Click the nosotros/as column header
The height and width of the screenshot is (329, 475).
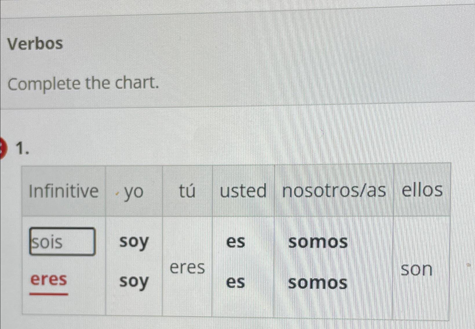[334, 191]
